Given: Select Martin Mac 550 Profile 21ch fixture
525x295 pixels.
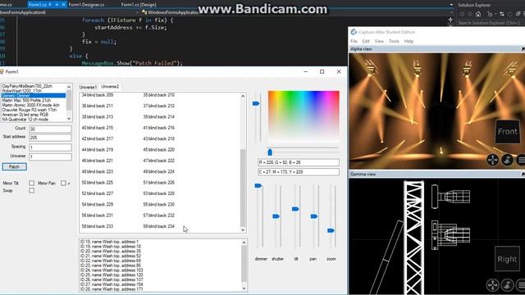Looking at the screenshot, I should 26,100.
